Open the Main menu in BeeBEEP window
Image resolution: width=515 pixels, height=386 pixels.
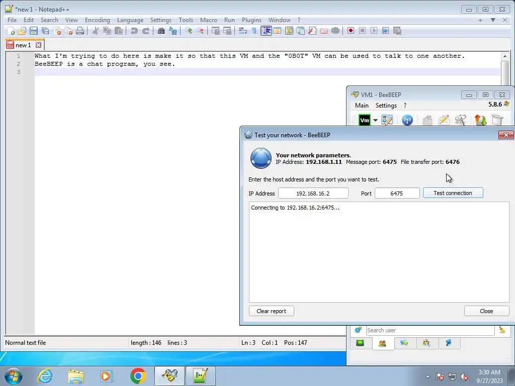point(362,106)
